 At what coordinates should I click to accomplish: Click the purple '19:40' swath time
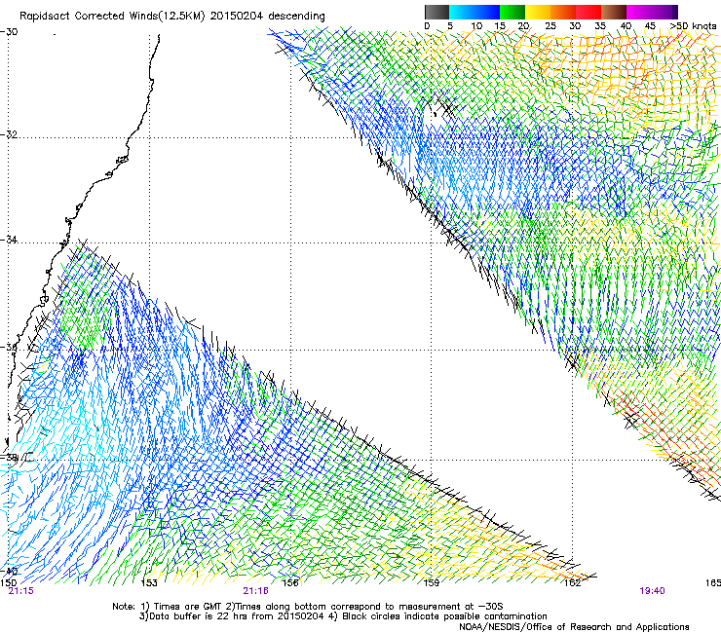pos(652,591)
